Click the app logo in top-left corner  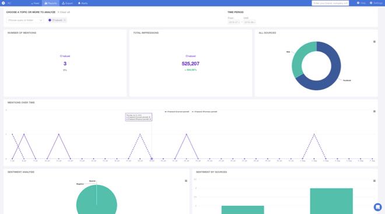click(3, 3)
